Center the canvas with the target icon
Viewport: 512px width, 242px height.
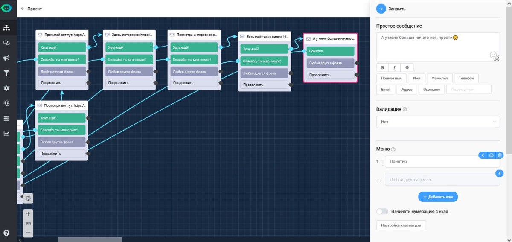(28, 198)
